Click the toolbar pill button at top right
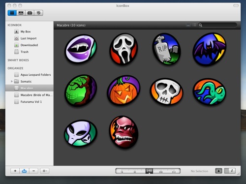This screenshot has height=184, width=246. (236, 5)
